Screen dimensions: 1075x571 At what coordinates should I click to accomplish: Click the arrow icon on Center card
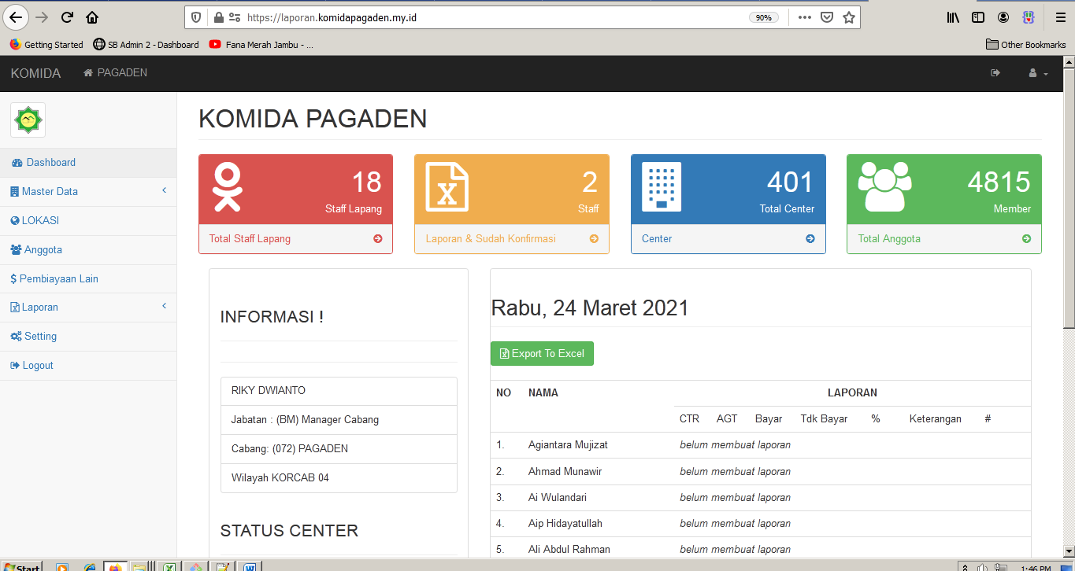coord(810,239)
